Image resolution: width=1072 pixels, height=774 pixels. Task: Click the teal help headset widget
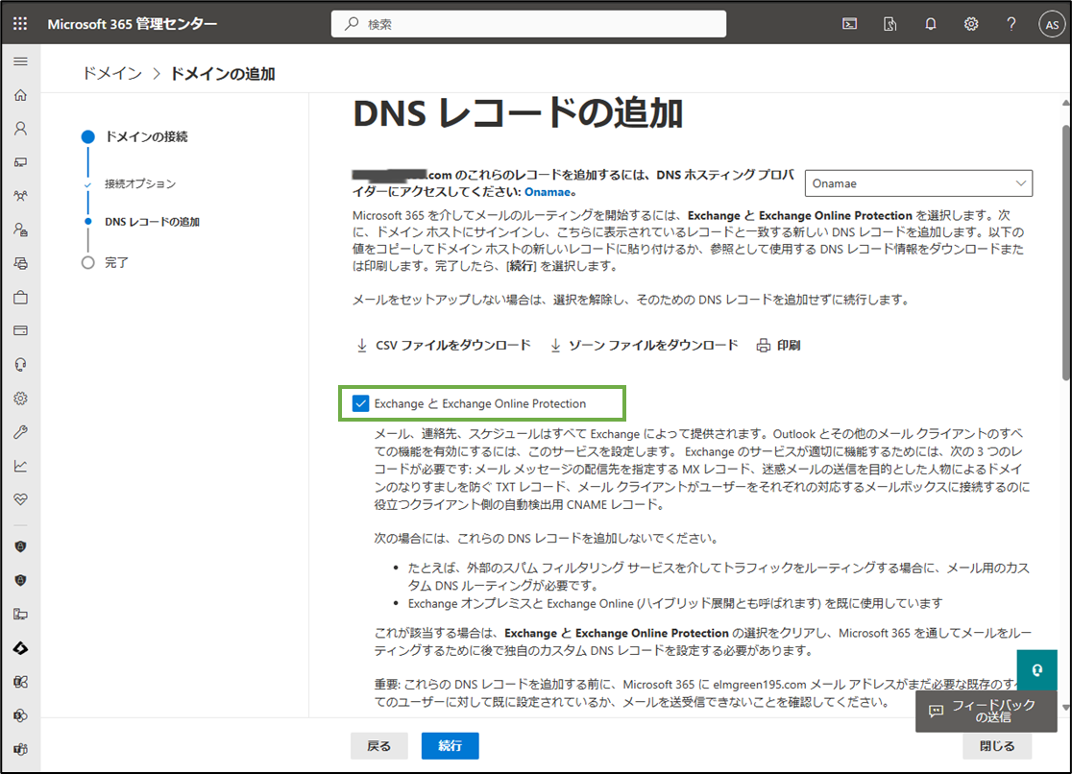1036,670
